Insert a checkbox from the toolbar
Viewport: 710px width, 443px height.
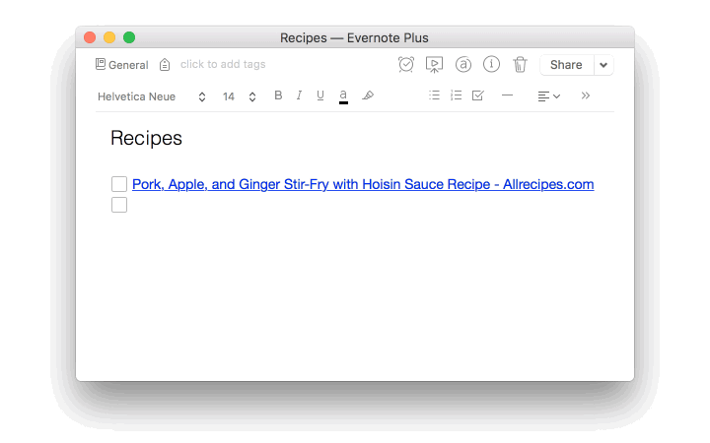point(478,96)
